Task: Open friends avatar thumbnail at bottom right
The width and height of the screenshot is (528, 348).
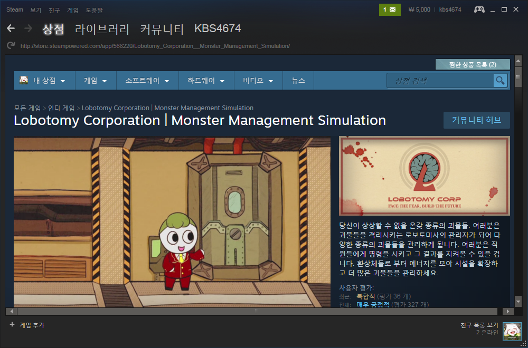Action: [512, 332]
